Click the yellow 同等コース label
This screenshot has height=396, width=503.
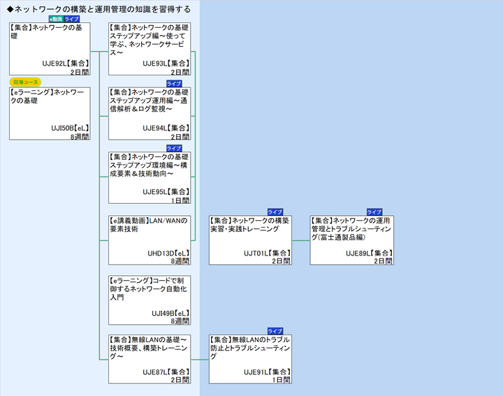[25, 82]
